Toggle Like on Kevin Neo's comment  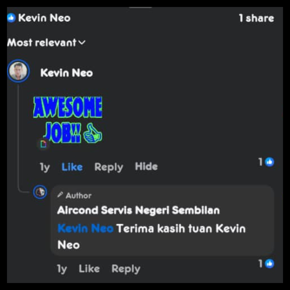72,167
